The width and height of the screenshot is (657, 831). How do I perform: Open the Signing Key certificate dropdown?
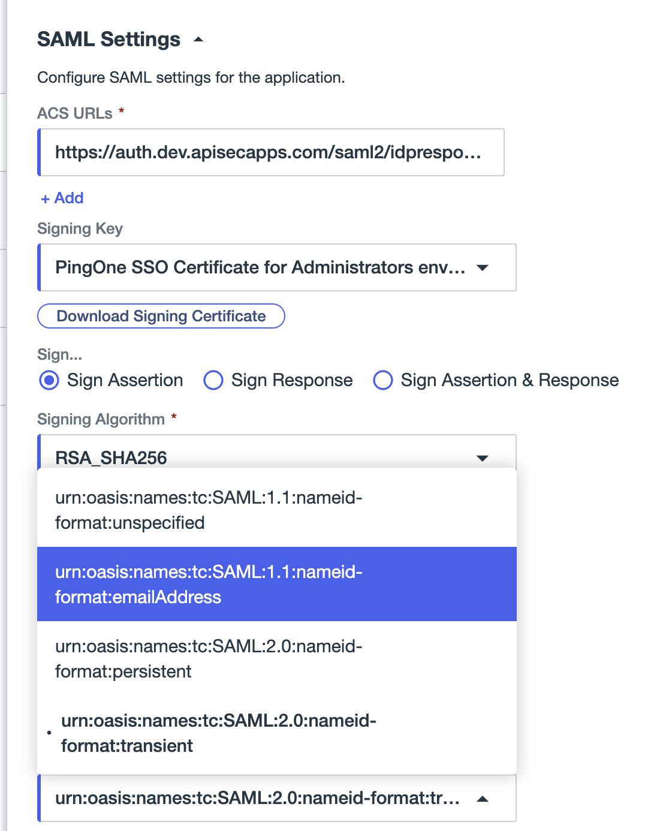(x=260, y=267)
